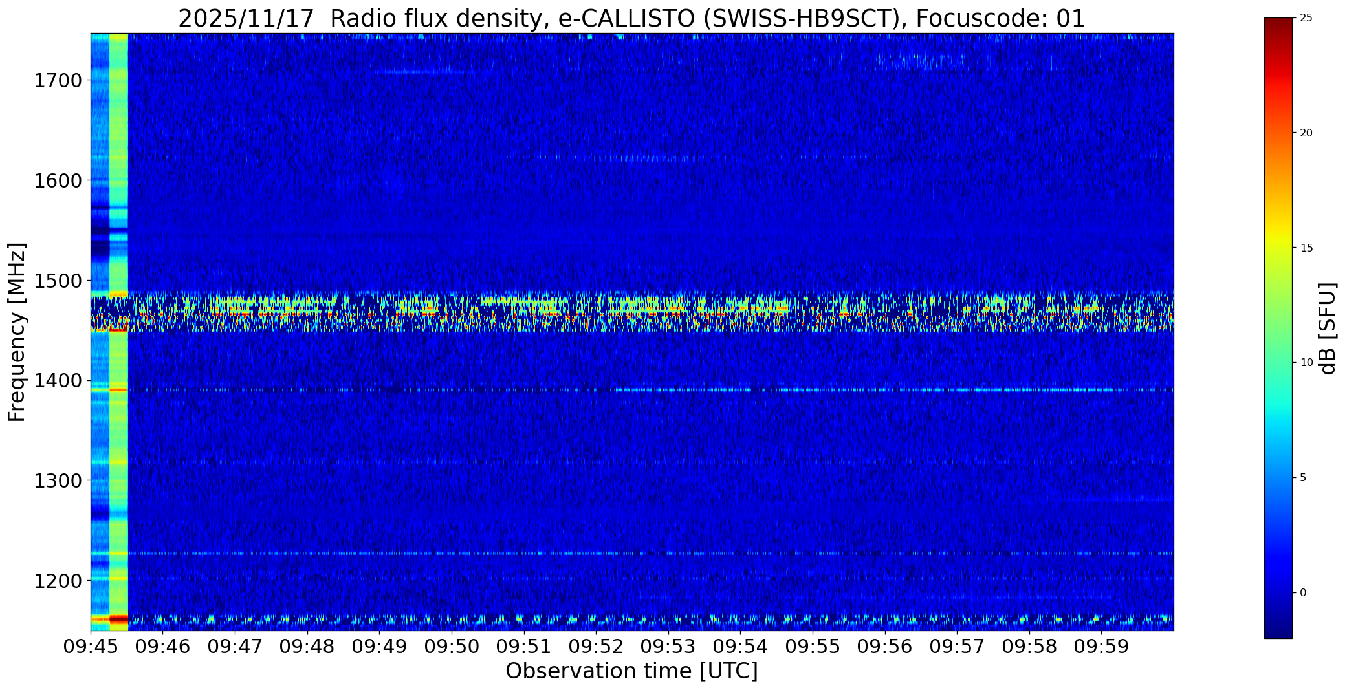Image resolution: width=1347 pixels, height=690 pixels.
Task: Click the colorbar tick label 15
Action: (1306, 248)
